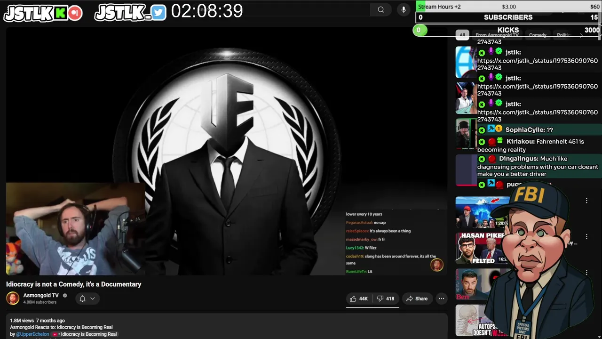Click the Kicks goal progress bar
Viewport: 602px width, 339px height.
507,30
